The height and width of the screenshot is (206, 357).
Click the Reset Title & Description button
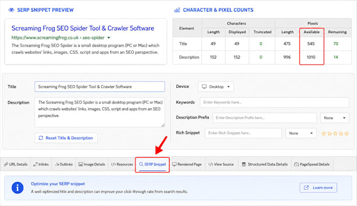[x=66, y=138]
